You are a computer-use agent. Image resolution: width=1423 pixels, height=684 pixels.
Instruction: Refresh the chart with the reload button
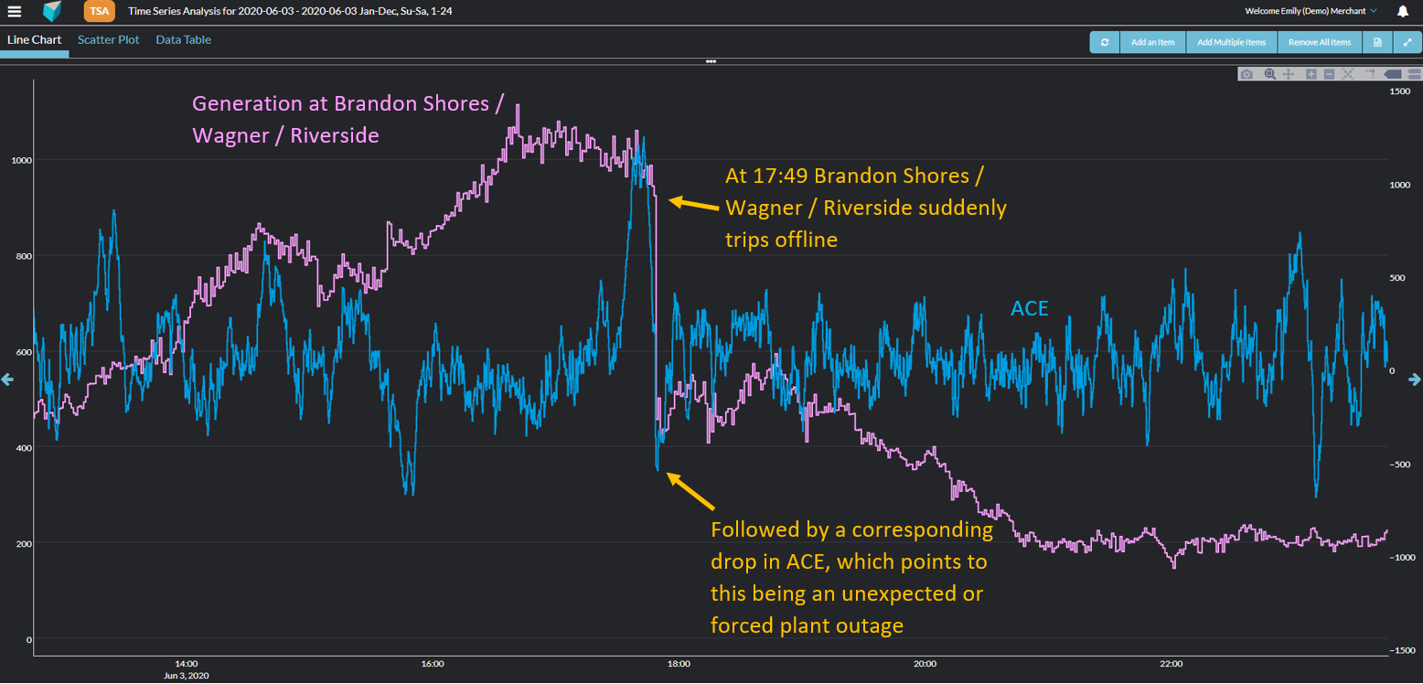coord(1105,42)
